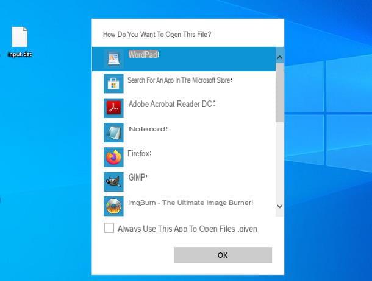Image resolution: width=372 pixels, height=281 pixels.
Task: Pick the Notepad icon
Action: tap(113, 133)
